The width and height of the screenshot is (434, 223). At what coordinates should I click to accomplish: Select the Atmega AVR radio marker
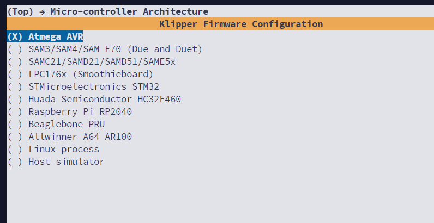coord(15,36)
